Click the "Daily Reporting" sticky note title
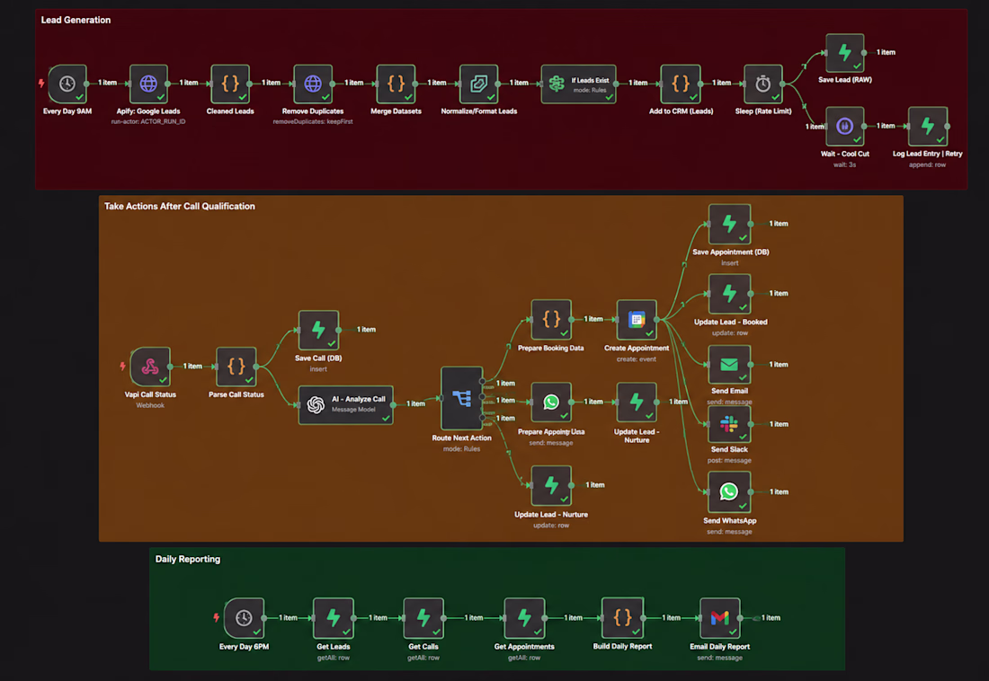The image size is (989, 681). coord(188,560)
